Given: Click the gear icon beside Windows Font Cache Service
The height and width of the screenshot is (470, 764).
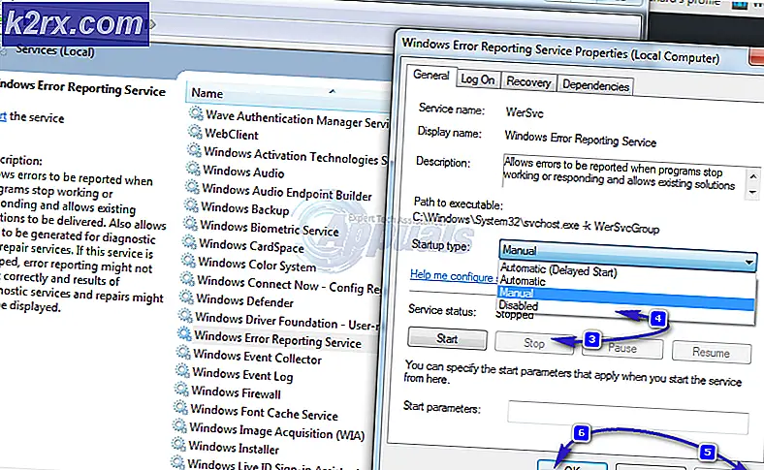Looking at the screenshot, I should pos(180,407).
